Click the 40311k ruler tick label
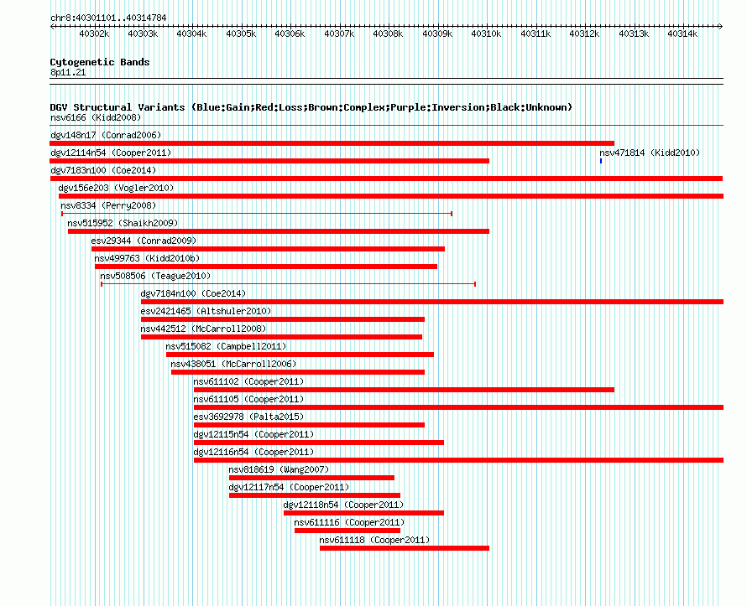The image size is (747, 606). point(535,34)
